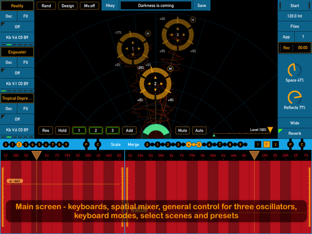Image resolution: width=312 pixels, height=234 pixels.
Task: Click the down arrow inside oscillator 2 ring
Action: tap(155, 90)
